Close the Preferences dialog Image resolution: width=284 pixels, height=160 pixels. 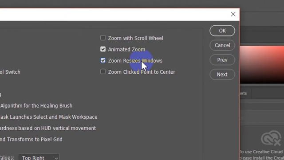[233, 14]
